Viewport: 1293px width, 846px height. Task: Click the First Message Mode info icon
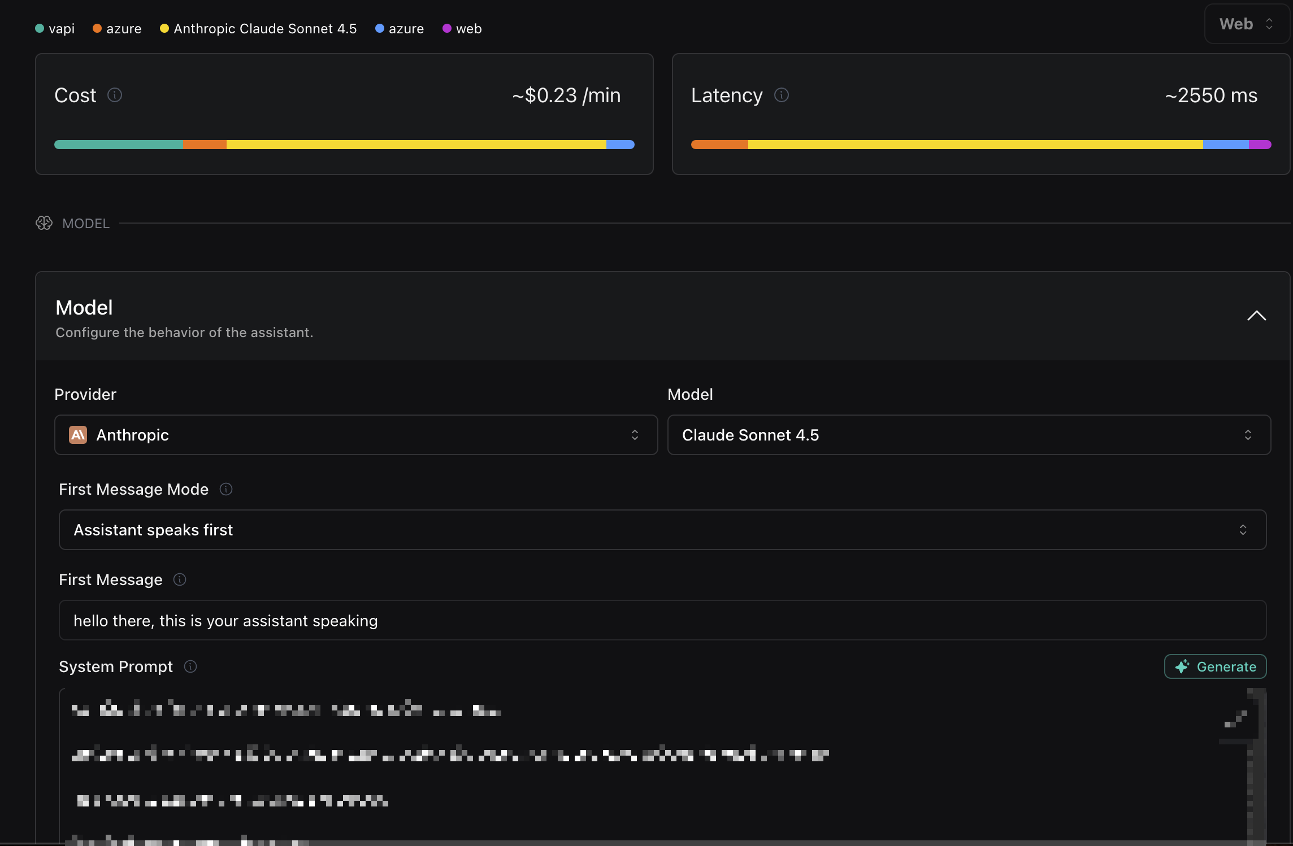[226, 489]
